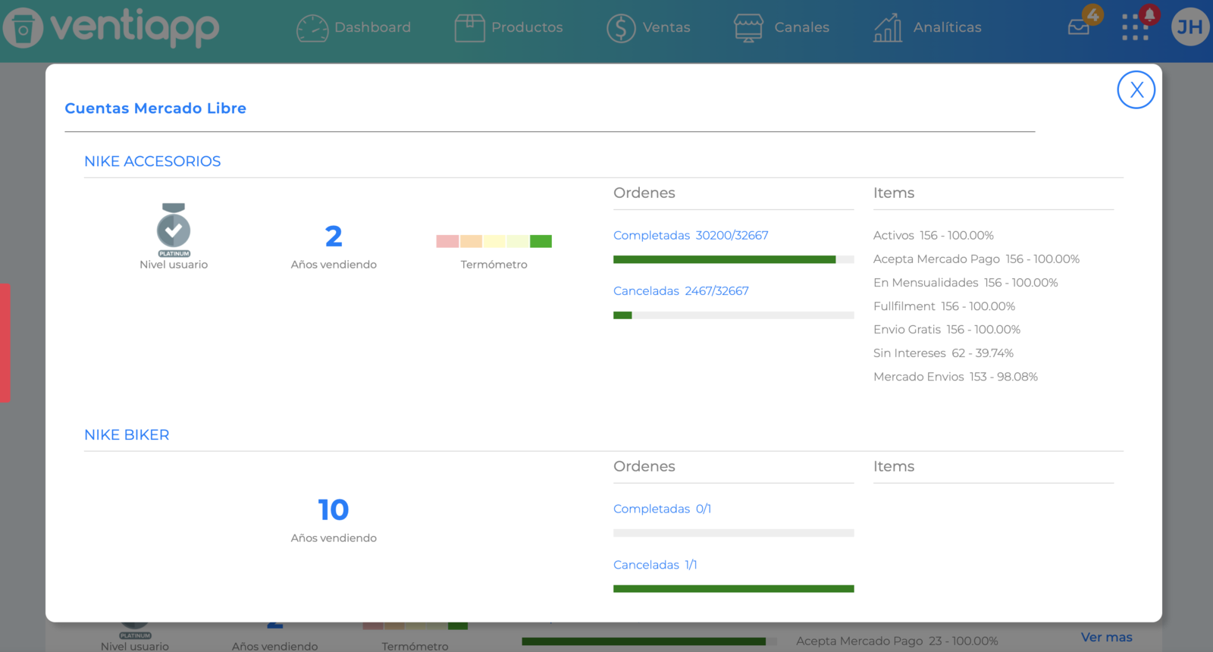Click the 10 Años vendiendo number
This screenshot has width=1213, height=652.
[x=334, y=510]
